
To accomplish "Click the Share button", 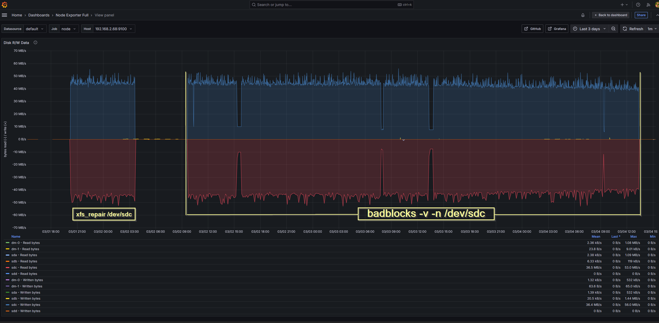I will tap(641, 15).
